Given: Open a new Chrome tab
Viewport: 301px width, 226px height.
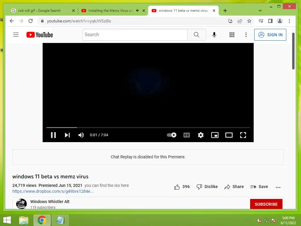Looking at the screenshot, I should 225,11.
